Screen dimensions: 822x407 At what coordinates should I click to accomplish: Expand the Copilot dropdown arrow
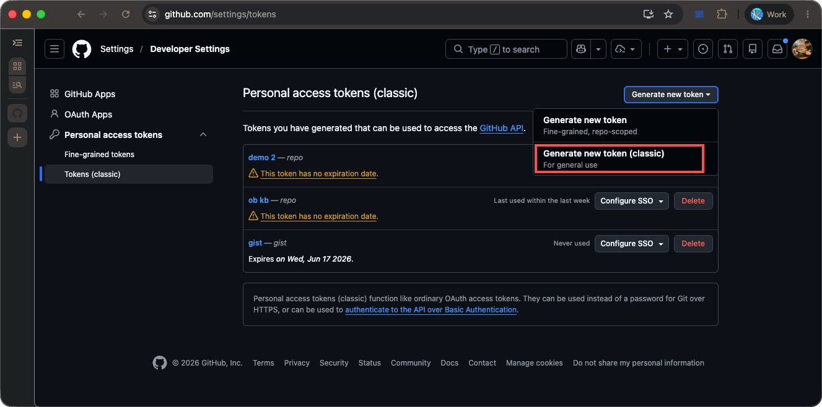(598, 49)
